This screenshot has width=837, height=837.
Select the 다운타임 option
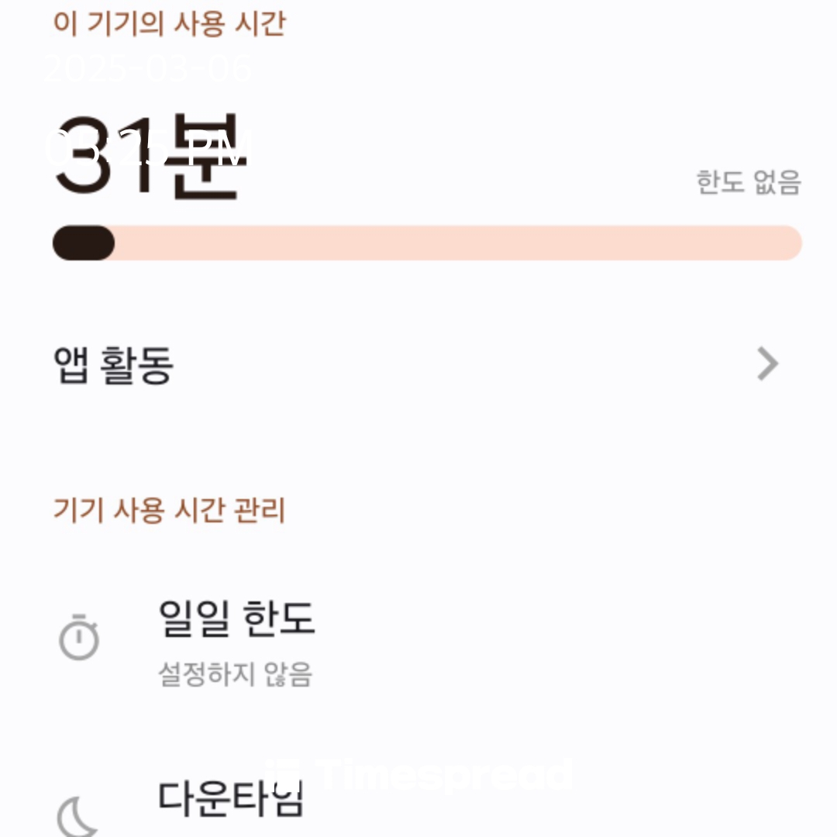click(230, 798)
